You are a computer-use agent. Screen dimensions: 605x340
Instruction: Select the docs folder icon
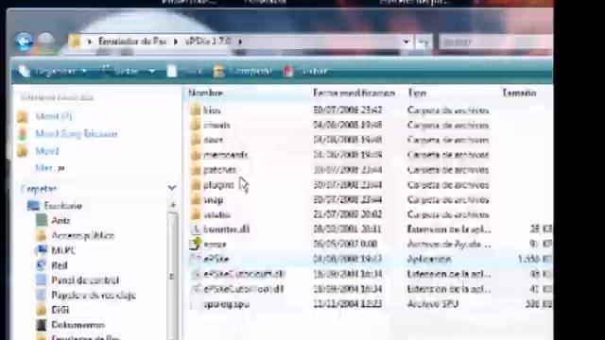[196, 140]
